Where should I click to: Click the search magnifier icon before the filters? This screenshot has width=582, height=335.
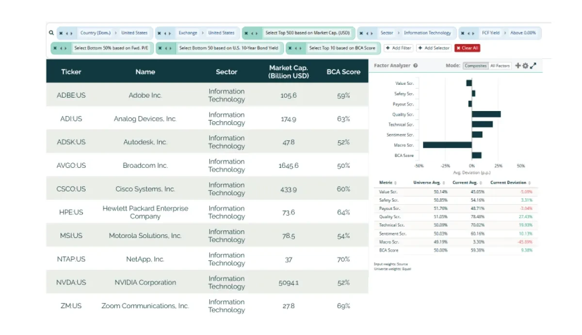point(51,33)
